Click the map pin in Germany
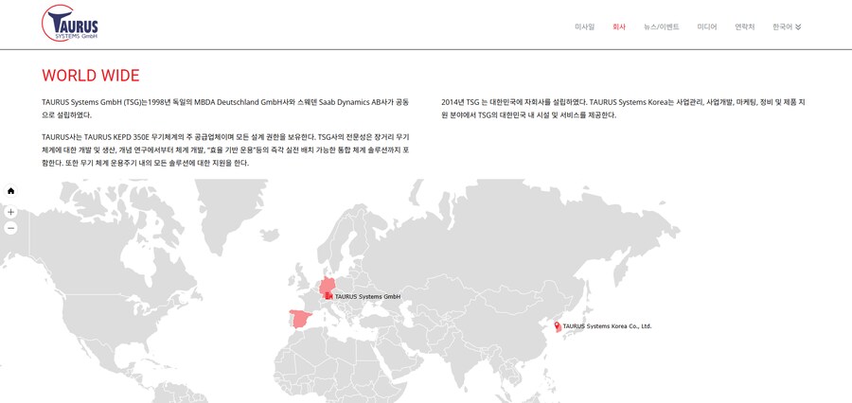The height and width of the screenshot is (403, 852). pos(328,295)
